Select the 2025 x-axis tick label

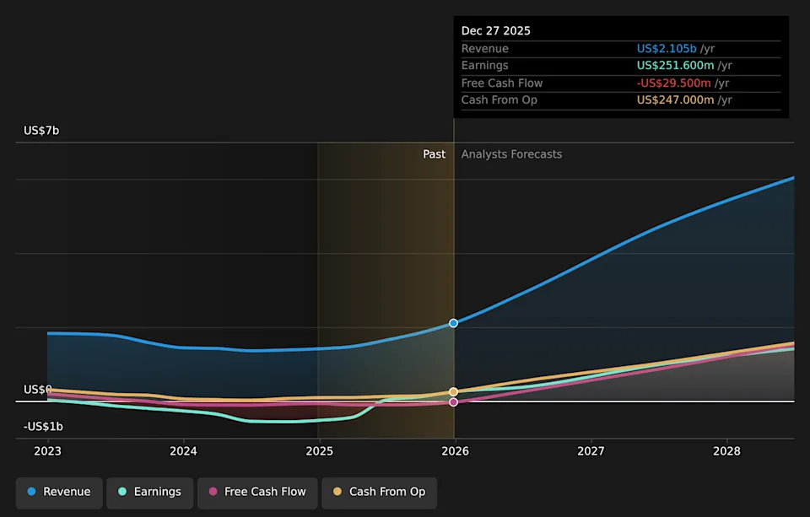(x=319, y=451)
